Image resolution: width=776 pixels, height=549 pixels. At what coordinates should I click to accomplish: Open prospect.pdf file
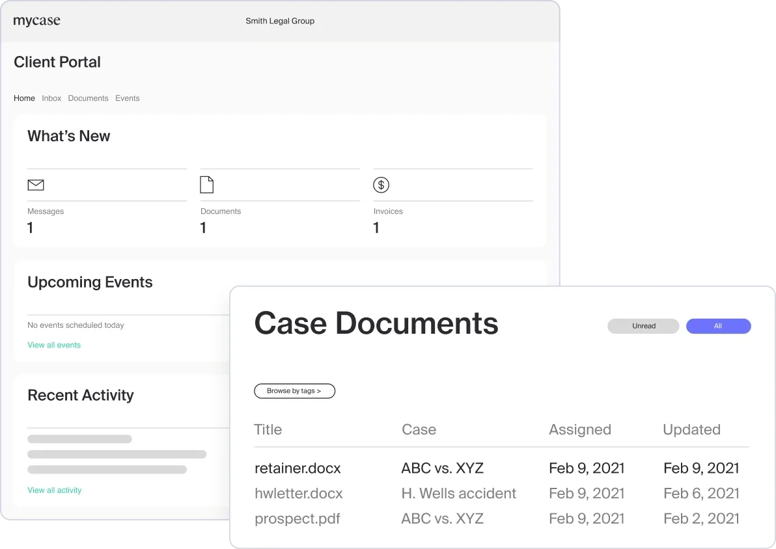pos(297,518)
